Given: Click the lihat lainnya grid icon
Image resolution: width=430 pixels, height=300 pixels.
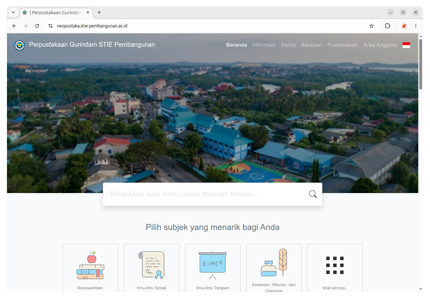Looking at the screenshot, I should (x=335, y=265).
